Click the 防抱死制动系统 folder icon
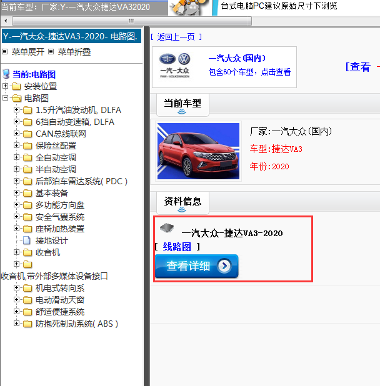Screen dimensions: 380x386 pyautogui.click(x=27, y=324)
